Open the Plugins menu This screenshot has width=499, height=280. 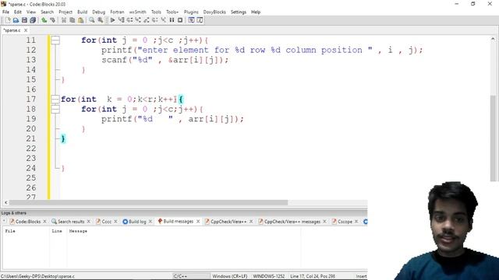coord(191,12)
